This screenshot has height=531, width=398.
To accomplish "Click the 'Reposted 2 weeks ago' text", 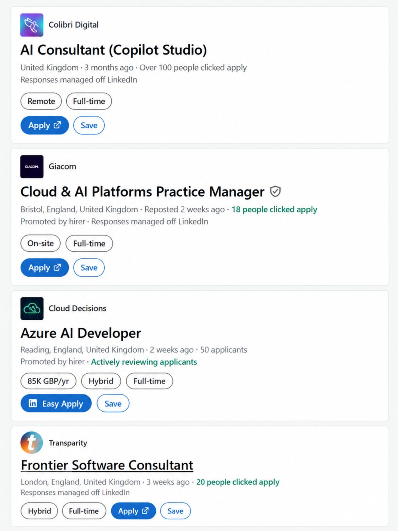I will [185, 209].
